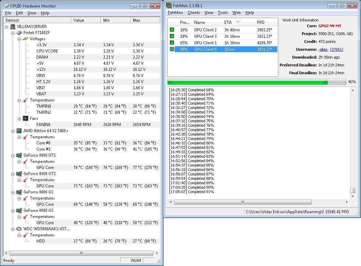Image resolution: width=361 pixels, height=266 pixels.
Task: Collapse Temperatures under Fintek F71882F
Action: [x=19, y=100]
